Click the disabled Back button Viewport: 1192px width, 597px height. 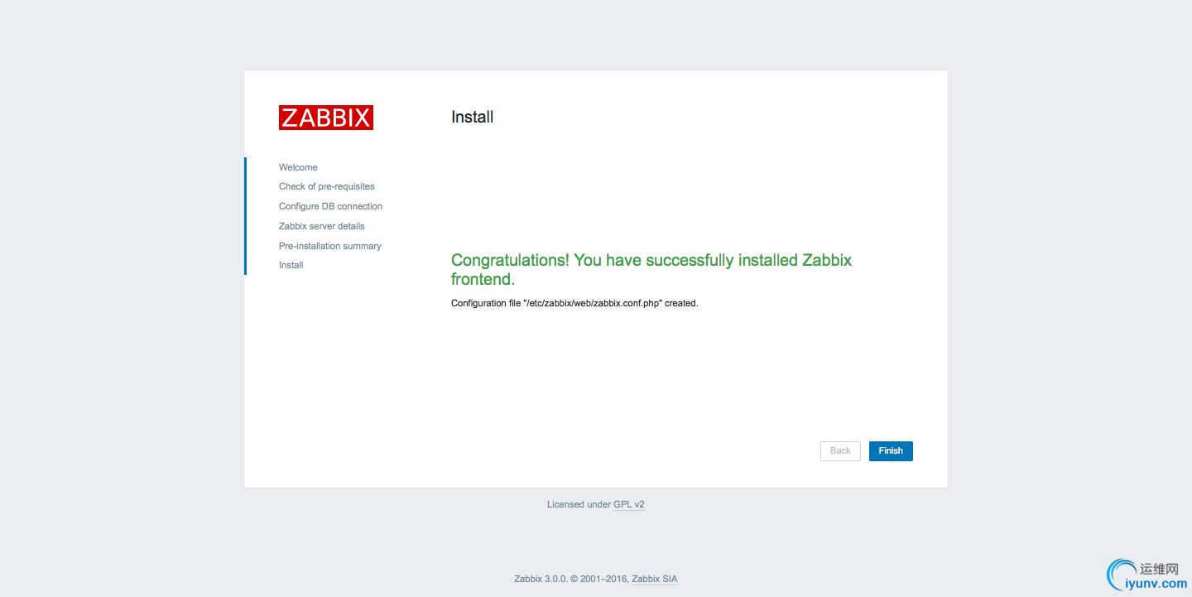point(840,451)
